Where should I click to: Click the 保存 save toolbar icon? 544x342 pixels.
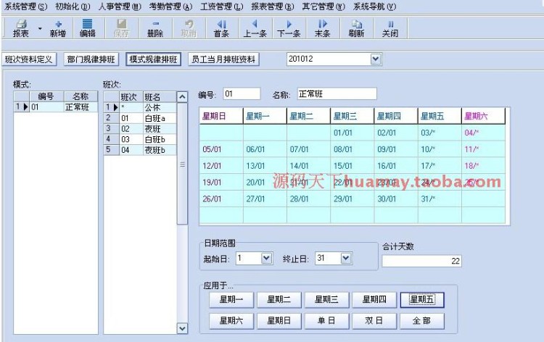(121, 28)
